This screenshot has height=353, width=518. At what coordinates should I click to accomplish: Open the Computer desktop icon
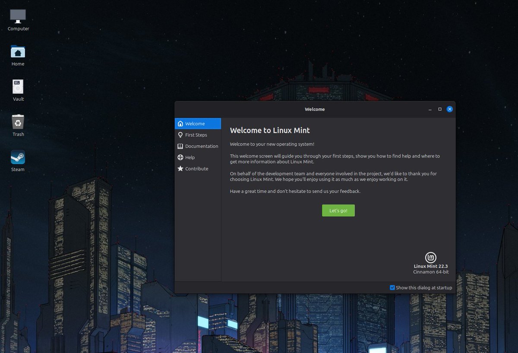(18, 16)
